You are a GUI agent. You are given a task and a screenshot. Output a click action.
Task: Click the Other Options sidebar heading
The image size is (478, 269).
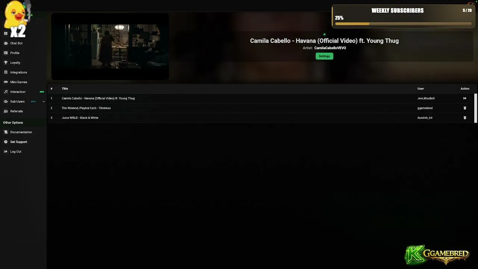13,123
